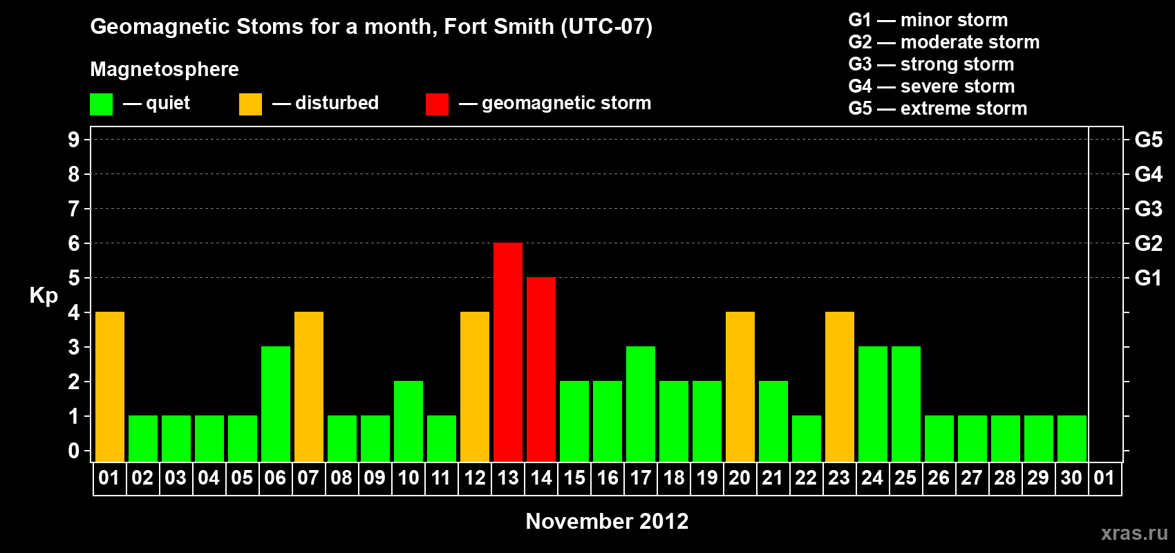The height and width of the screenshot is (553, 1175).
Task: Select the red bar for day 13
Action: point(508,352)
